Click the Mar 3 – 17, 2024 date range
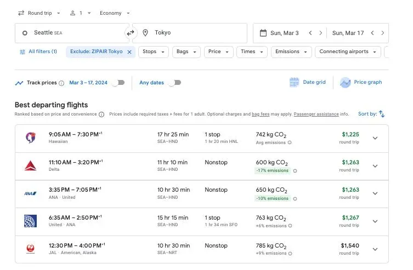Image resolution: width=413 pixels, height=270 pixels. click(88, 83)
